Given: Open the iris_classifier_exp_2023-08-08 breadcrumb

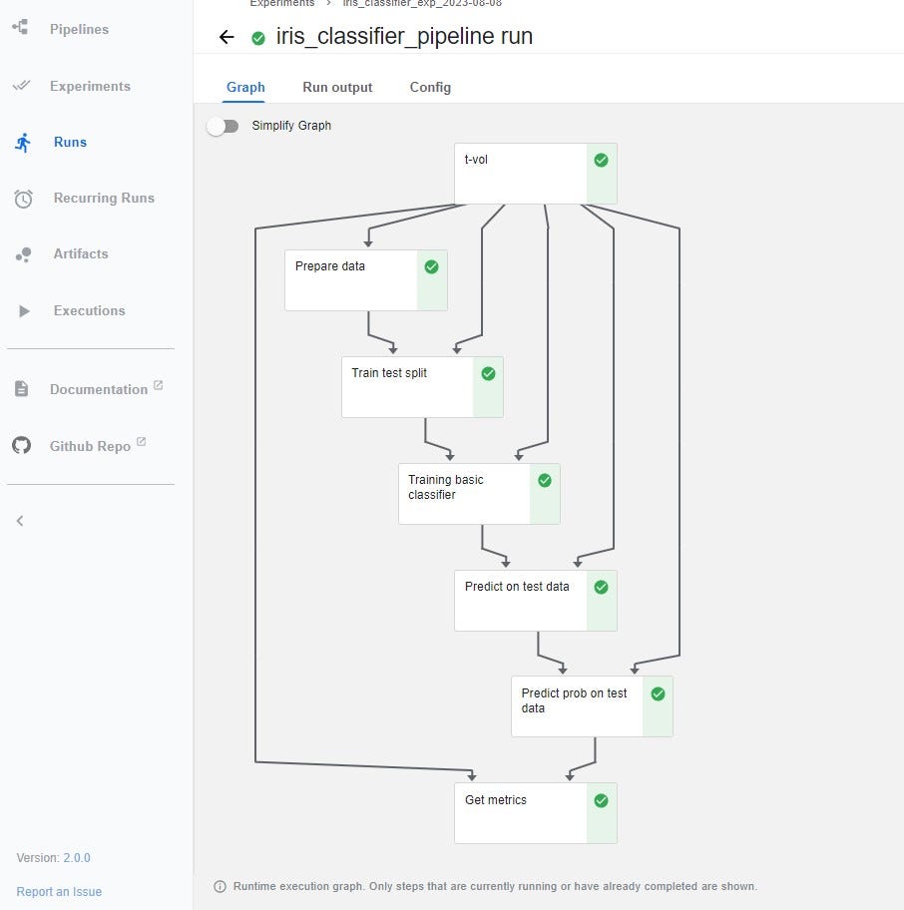Looking at the screenshot, I should pos(419,4).
